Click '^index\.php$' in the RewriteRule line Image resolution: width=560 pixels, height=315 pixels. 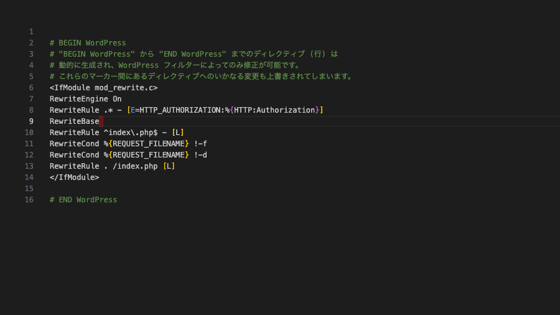pyautogui.click(x=131, y=133)
